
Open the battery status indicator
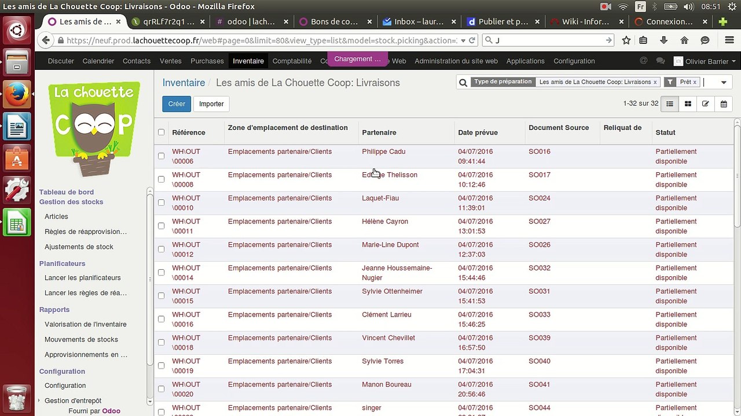(672, 7)
